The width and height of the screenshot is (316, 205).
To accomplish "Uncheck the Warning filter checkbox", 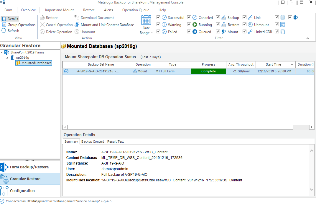I will [158, 25].
